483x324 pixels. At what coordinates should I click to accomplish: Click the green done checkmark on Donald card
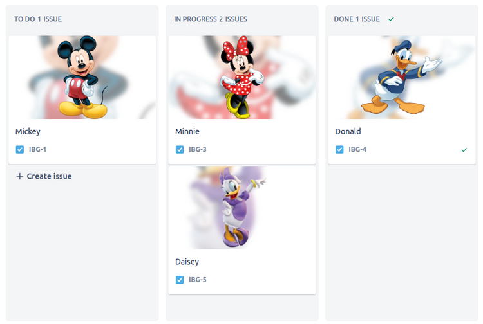pyautogui.click(x=464, y=150)
